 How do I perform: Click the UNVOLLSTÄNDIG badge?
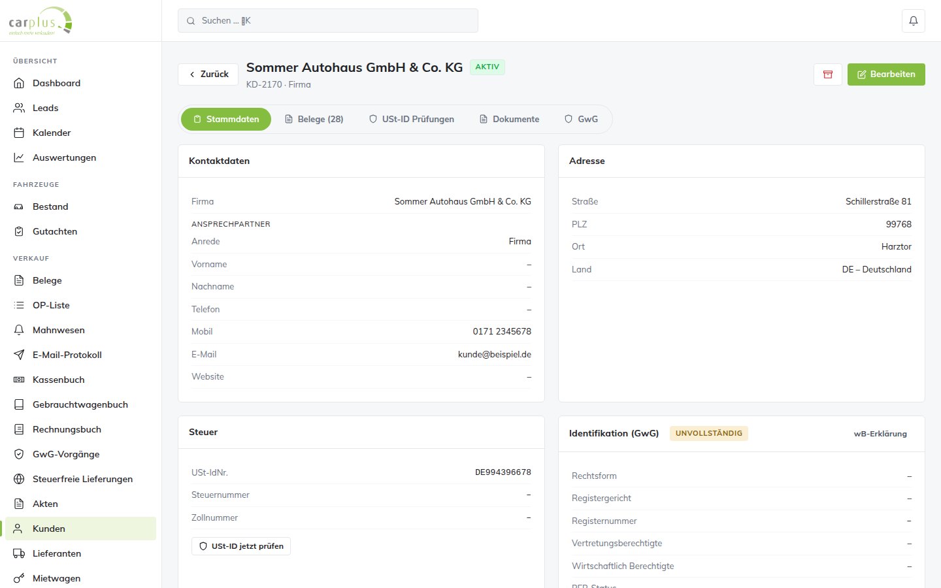click(709, 433)
